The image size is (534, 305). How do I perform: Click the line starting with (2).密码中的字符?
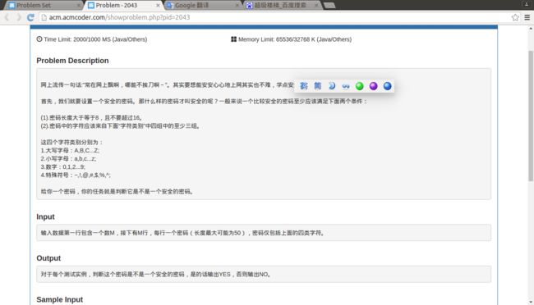click(121, 126)
